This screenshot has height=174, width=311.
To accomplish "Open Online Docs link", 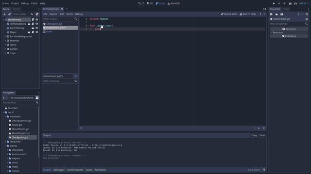I will click(229, 14).
